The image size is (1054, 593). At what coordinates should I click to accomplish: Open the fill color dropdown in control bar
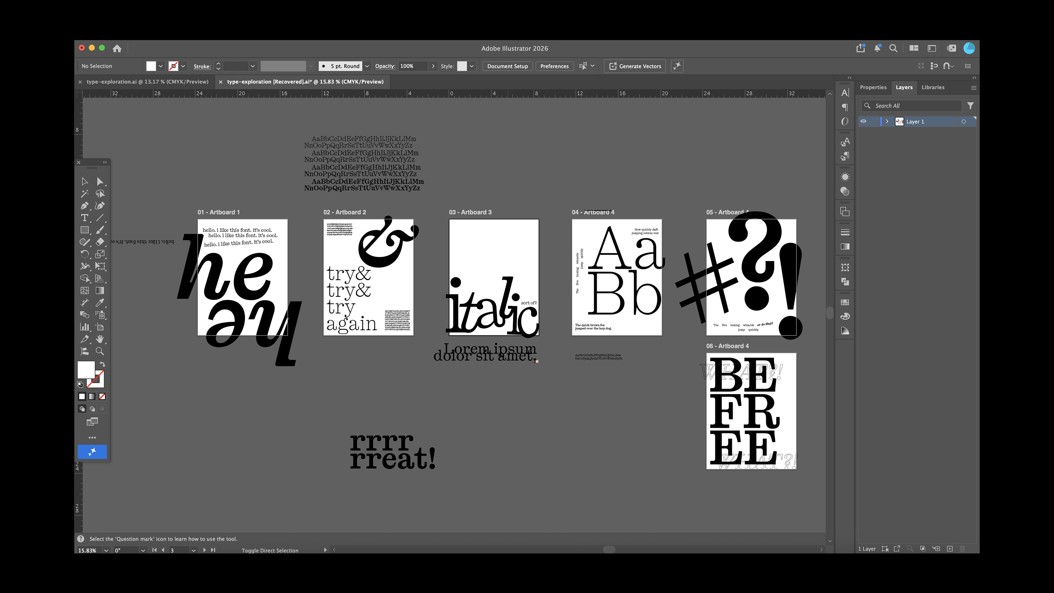pos(161,66)
